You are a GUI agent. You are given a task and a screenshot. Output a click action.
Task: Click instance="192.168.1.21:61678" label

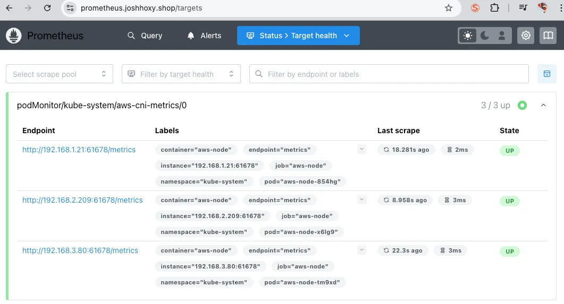[209, 166]
